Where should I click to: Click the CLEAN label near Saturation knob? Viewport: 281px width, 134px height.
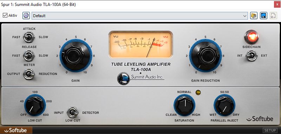(171, 115)
